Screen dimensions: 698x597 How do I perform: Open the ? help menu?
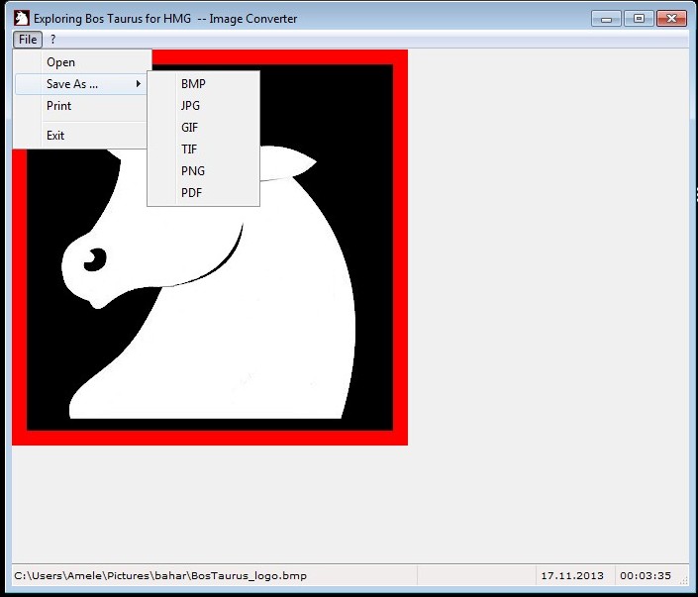(x=53, y=40)
